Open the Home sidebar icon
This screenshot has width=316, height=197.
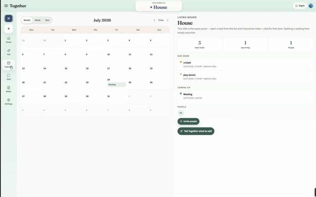click(x=9, y=40)
